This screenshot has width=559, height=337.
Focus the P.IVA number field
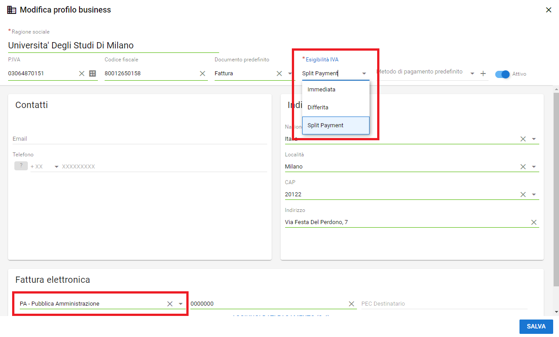click(43, 73)
